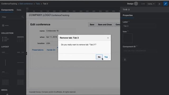The width and height of the screenshot is (169, 95).
Task: Collapse the component palette side handle
Action: (x=26, y=53)
